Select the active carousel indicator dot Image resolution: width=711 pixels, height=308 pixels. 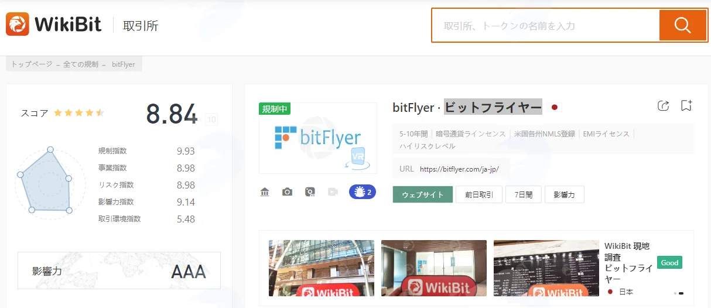pos(681,293)
